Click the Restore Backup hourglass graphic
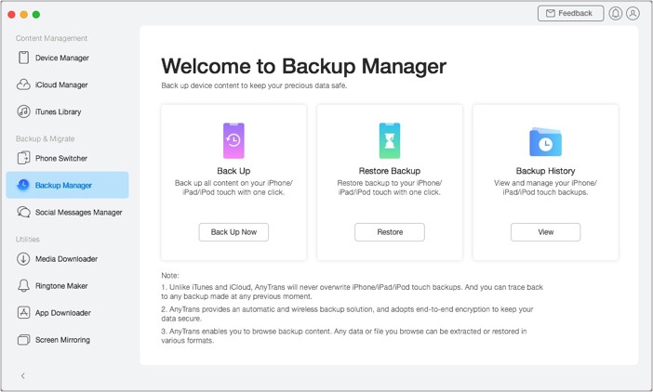 (389, 140)
